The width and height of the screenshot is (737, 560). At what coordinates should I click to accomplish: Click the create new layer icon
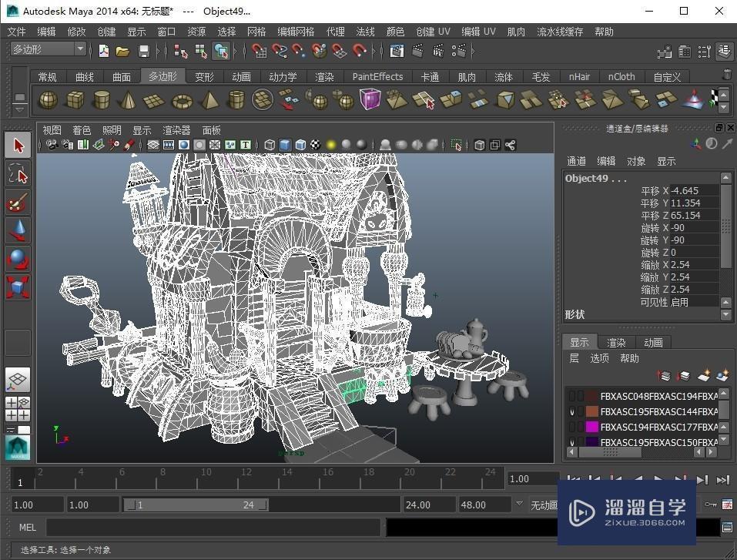704,375
